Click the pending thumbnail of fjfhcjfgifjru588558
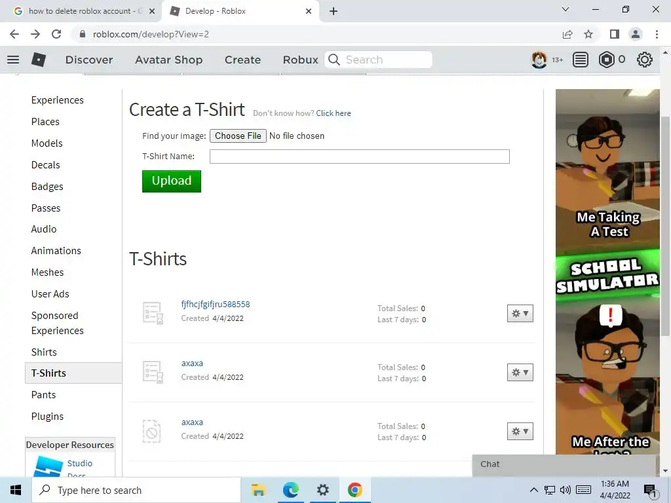The width and height of the screenshot is (671, 503). point(153,313)
